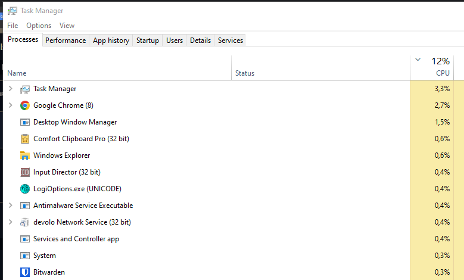
Task: Expand the devolo Network Service entry
Action: click(10, 222)
